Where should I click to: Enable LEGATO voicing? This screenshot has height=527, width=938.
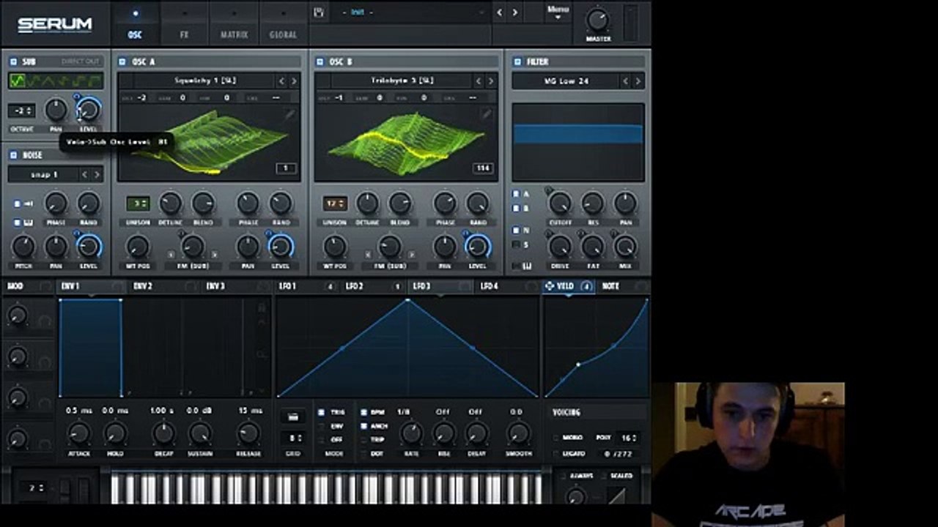pos(557,454)
